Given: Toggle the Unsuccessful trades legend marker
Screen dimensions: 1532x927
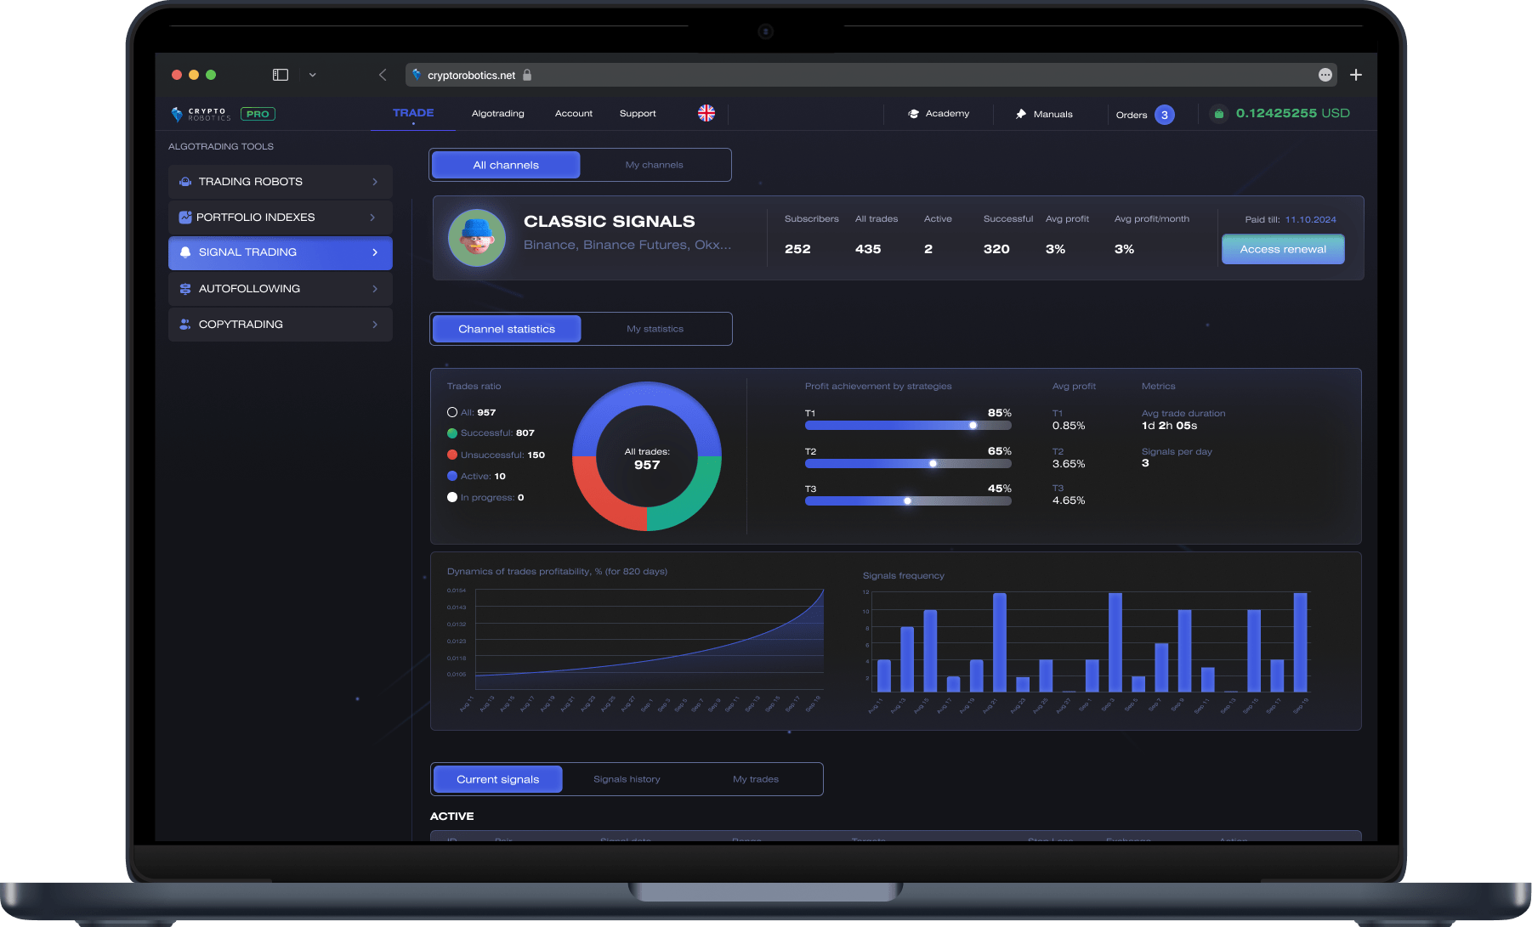Looking at the screenshot, I should coord(452,455).
